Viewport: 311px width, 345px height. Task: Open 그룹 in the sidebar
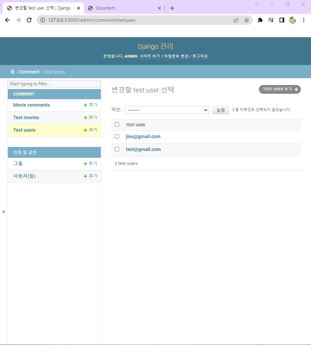(x=18, y=164)
